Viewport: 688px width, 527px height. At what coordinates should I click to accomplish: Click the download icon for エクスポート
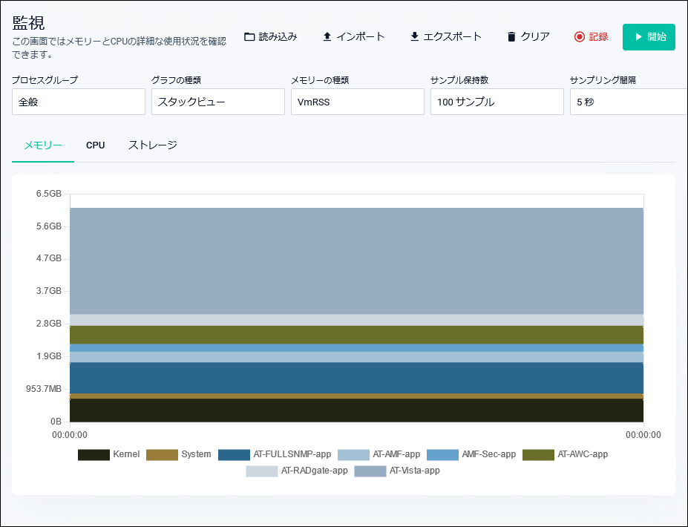pos(414,37)
